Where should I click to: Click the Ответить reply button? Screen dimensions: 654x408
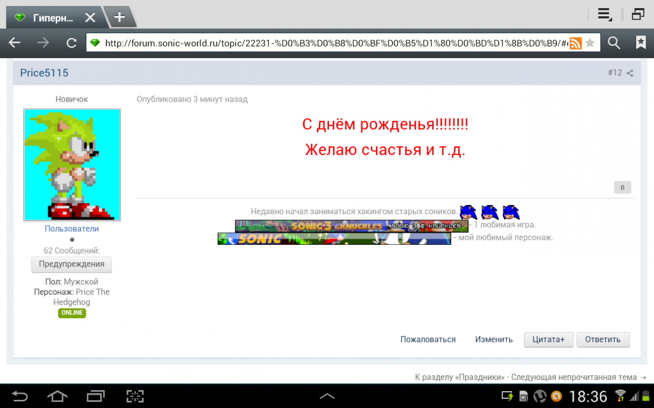pyautogui.click(x=603, y=339)
